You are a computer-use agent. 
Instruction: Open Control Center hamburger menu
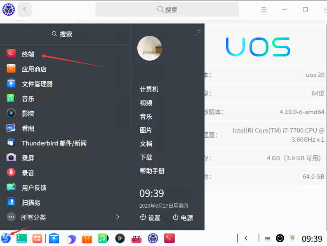(264, 9)
